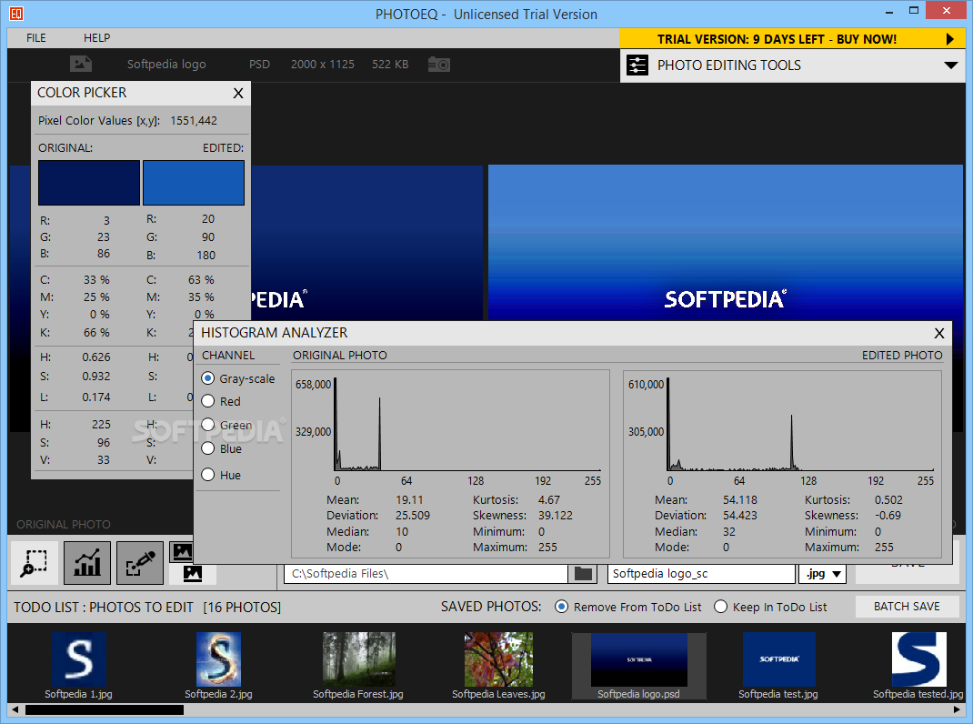This screenshot has height=724, width=973.
Task: Click the edited Kurtosis value 0.502
Action: 888,500
